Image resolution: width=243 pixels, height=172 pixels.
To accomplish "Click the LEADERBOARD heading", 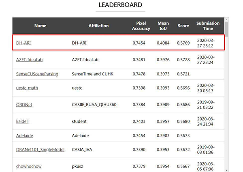I will pos(121,5).
